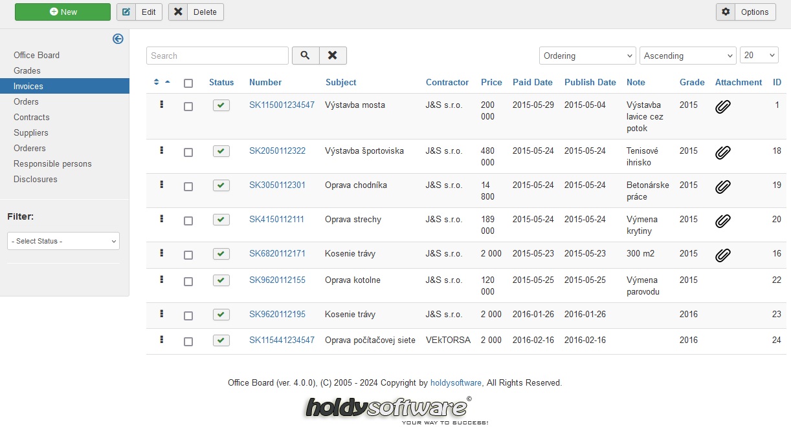The width and height of the screenshot is (791, 427).
Task: Check the select-all checkbox in header
Action: point(188,83)
